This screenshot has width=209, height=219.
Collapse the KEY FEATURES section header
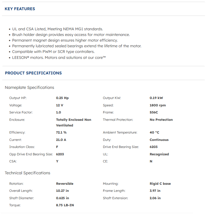click(20, 9)
